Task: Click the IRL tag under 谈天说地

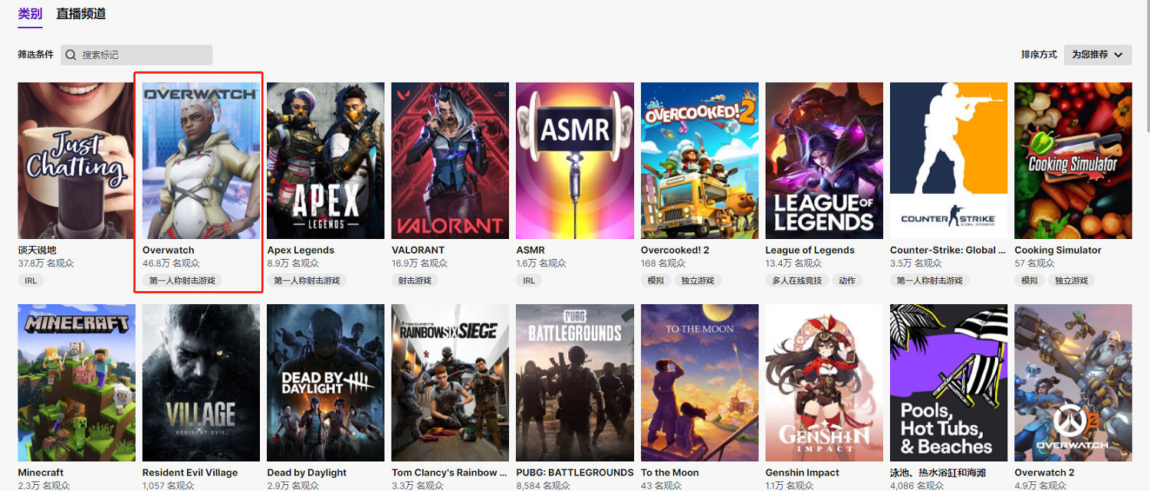Action: pyautogui.click(x=31, y=281)
